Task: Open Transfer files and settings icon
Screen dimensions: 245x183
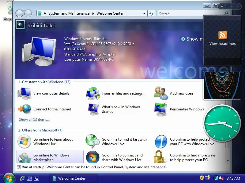Action: pyautogui.click(x=93, y=93)
